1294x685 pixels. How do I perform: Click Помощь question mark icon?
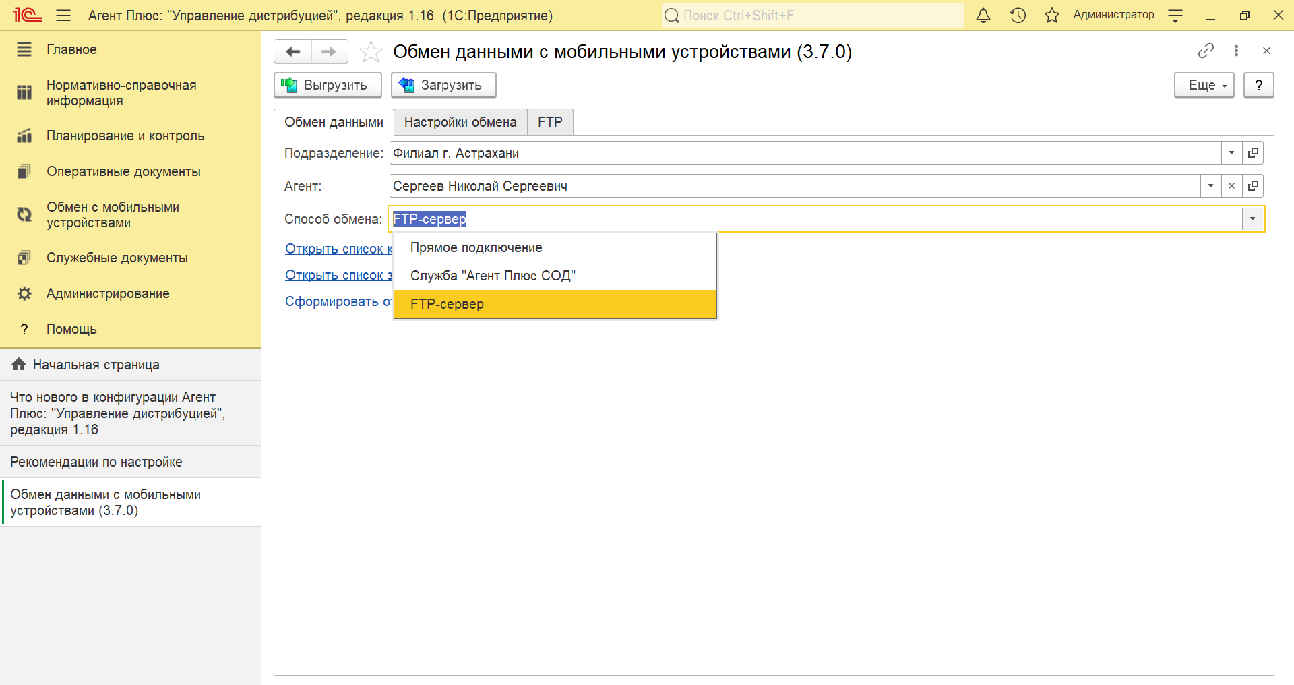pos(24,329)
